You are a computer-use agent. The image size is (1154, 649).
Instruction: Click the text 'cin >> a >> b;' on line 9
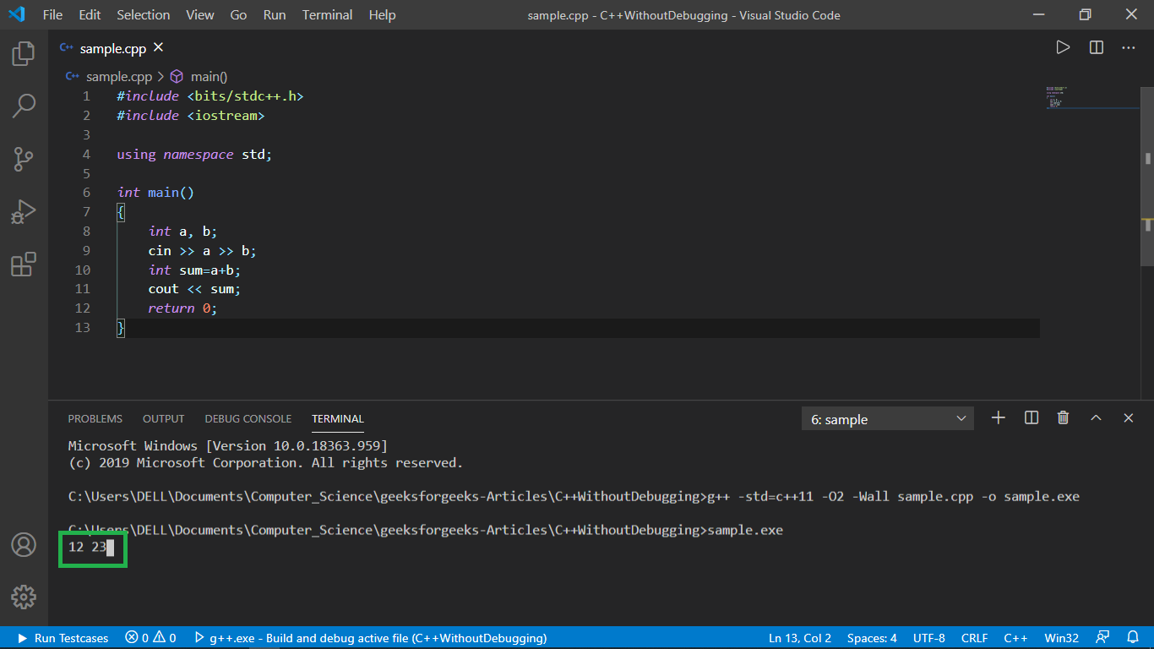pos(202,251)
